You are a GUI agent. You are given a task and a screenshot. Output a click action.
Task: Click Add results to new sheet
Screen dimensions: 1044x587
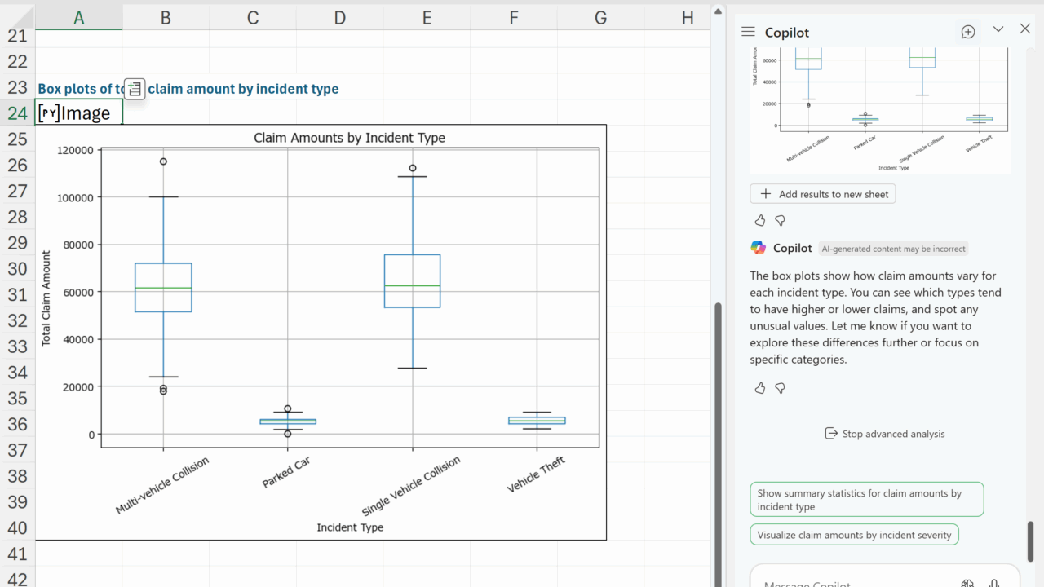coord(823,194)
